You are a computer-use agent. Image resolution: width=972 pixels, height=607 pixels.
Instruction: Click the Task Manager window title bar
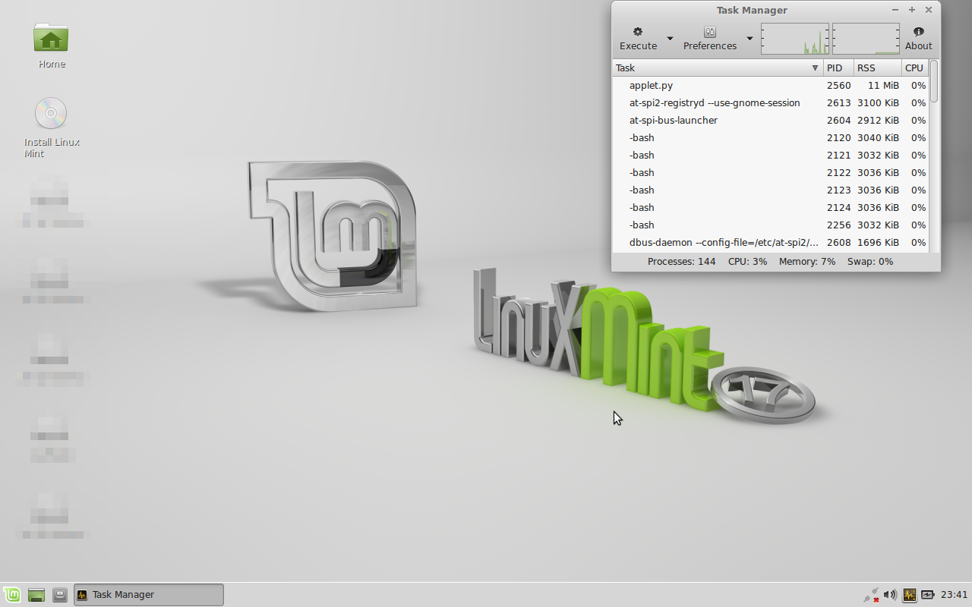[x=752, y=10]
